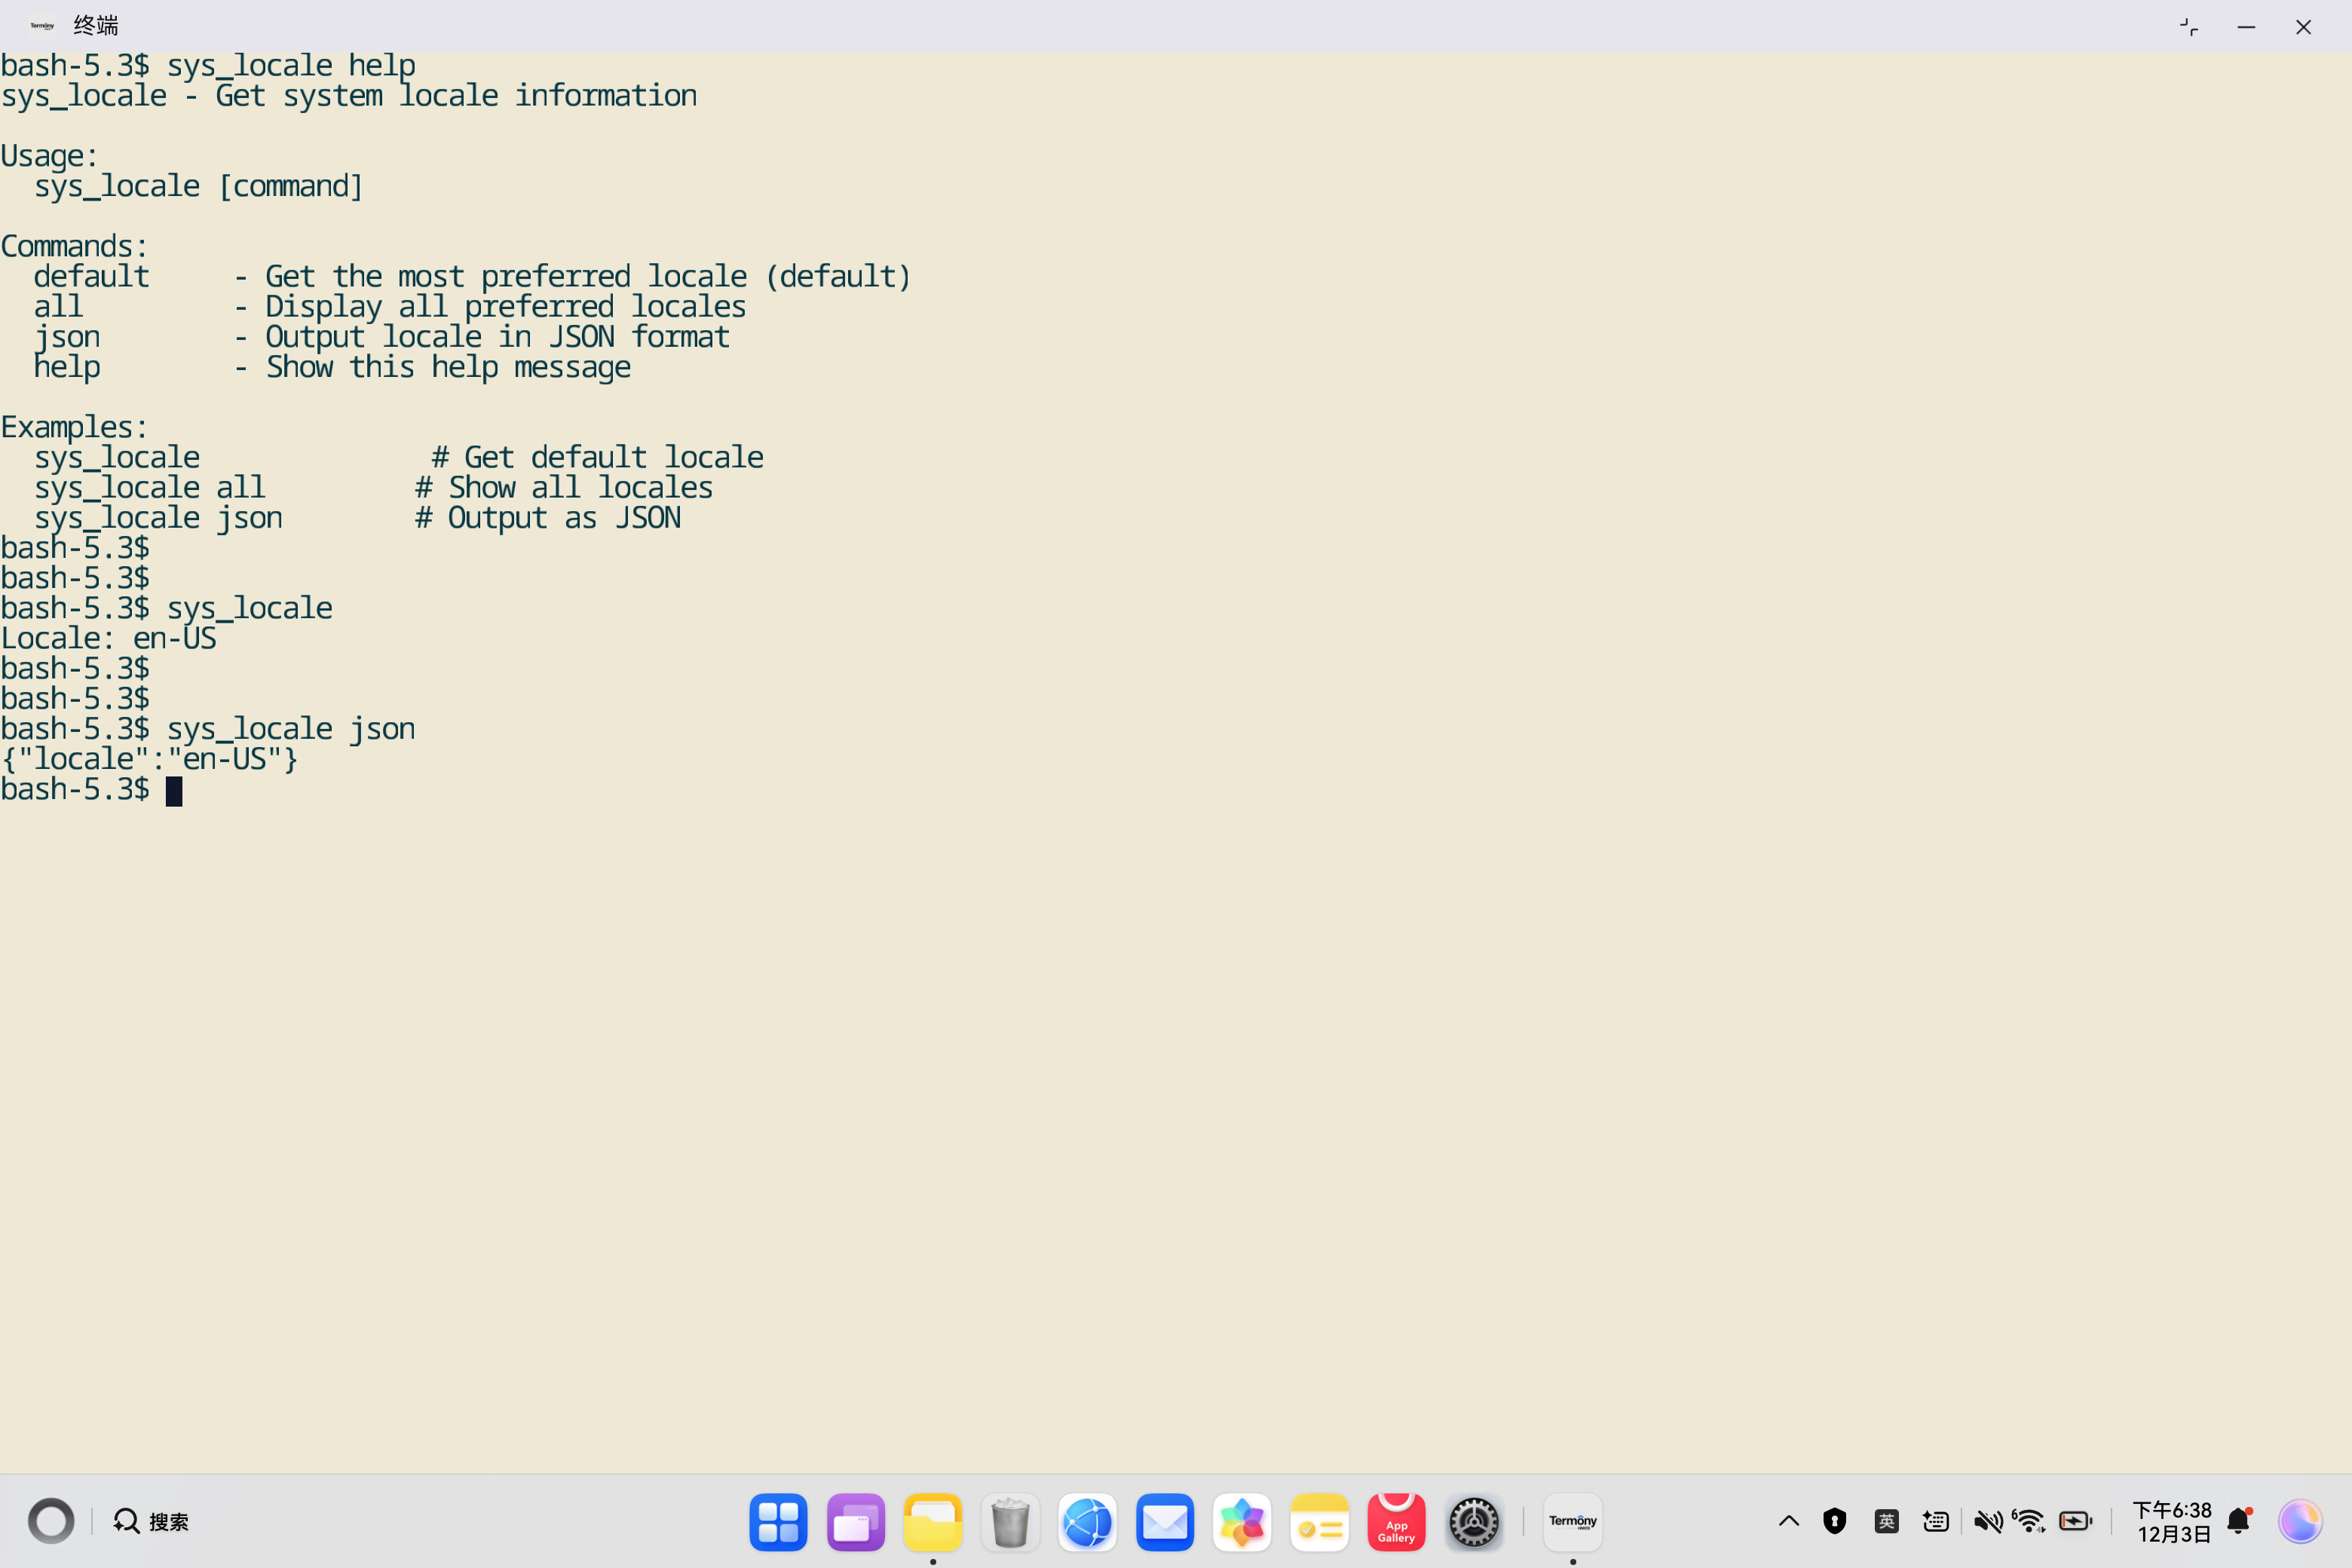Open the trash bin in dock
Viewport: 2352px width, 1568px height.
click(1010, 1522)
